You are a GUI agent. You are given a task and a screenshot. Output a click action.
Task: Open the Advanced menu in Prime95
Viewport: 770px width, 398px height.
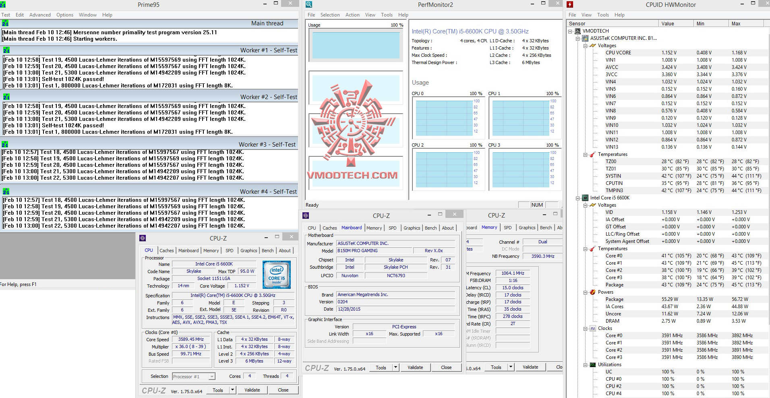[40, 15]
